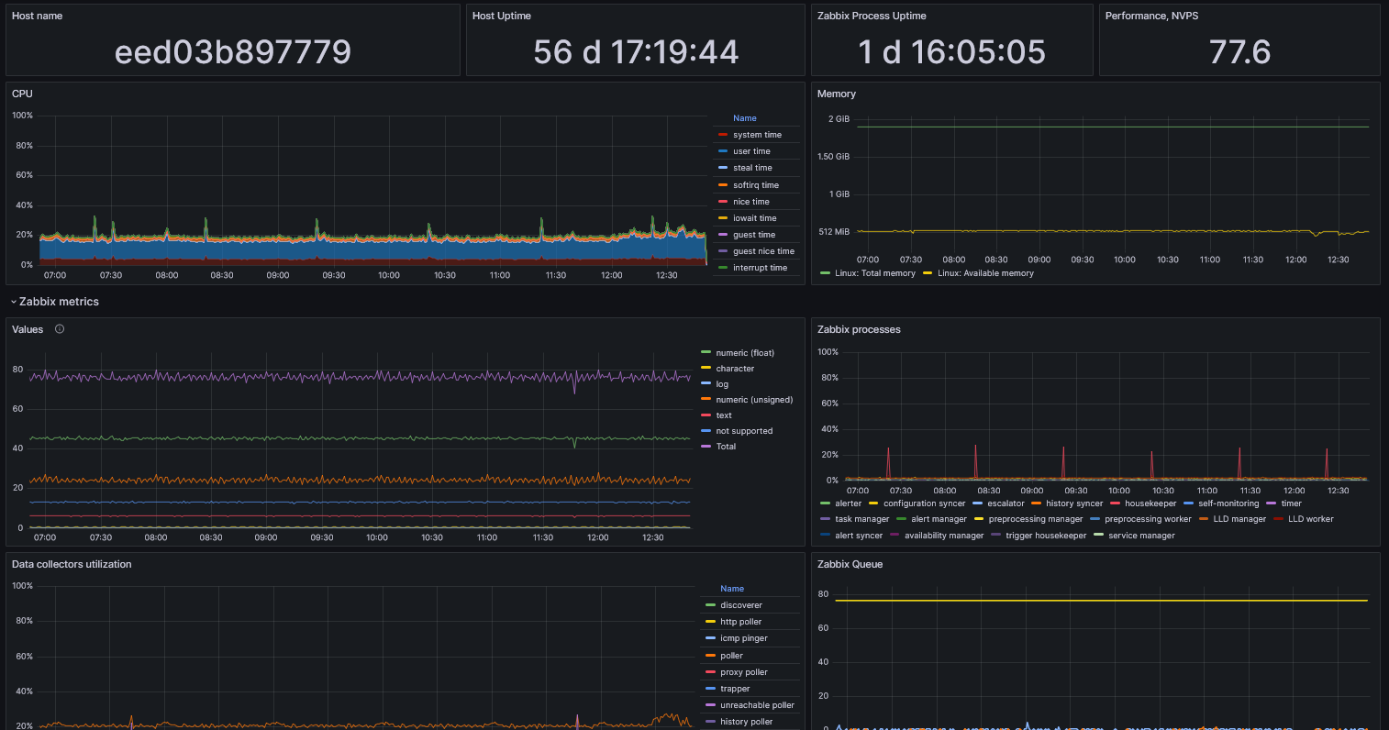
Task: Click trapper in Data collectors legend
Action: click(735, 689)
